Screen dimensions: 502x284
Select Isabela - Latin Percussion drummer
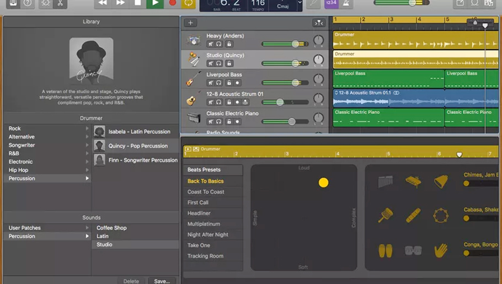click(x=139, y=132)
